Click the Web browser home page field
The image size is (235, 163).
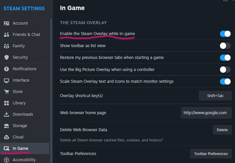[x=206, y=113]
